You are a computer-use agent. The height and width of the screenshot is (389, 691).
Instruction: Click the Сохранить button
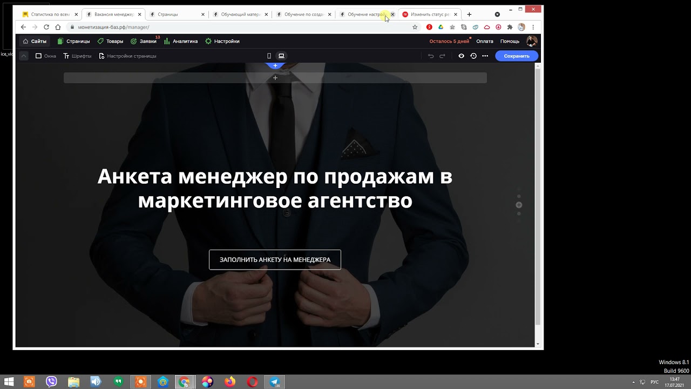click(x=516, y=56)
